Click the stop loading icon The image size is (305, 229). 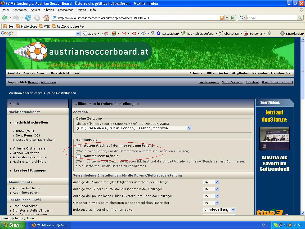click(37, 18)
